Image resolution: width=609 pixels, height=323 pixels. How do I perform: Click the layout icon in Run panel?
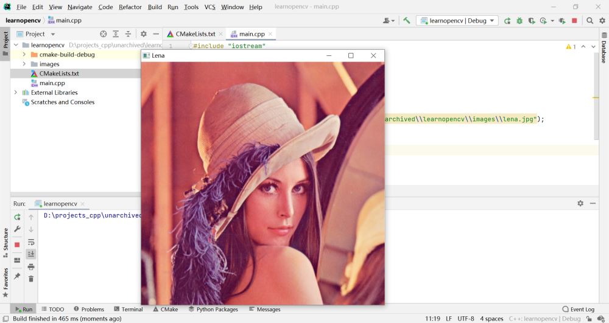click(x=17, y=260)
